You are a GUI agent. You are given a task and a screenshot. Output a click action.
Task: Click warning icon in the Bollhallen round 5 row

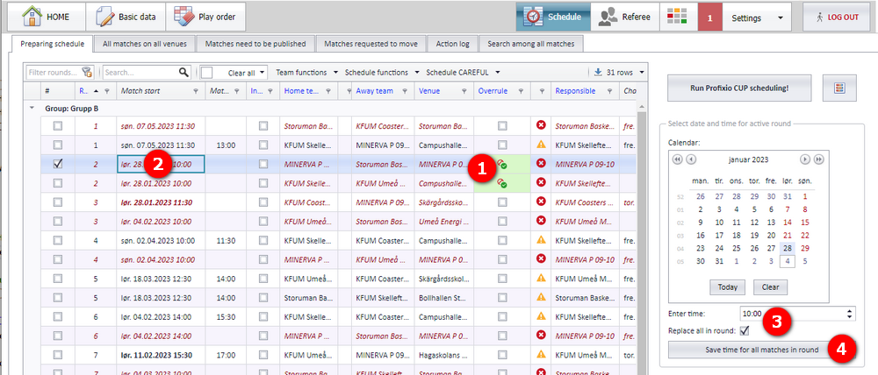(x=541, y=296)
